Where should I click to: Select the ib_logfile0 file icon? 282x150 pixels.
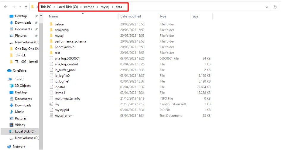(x=51, y=75)
